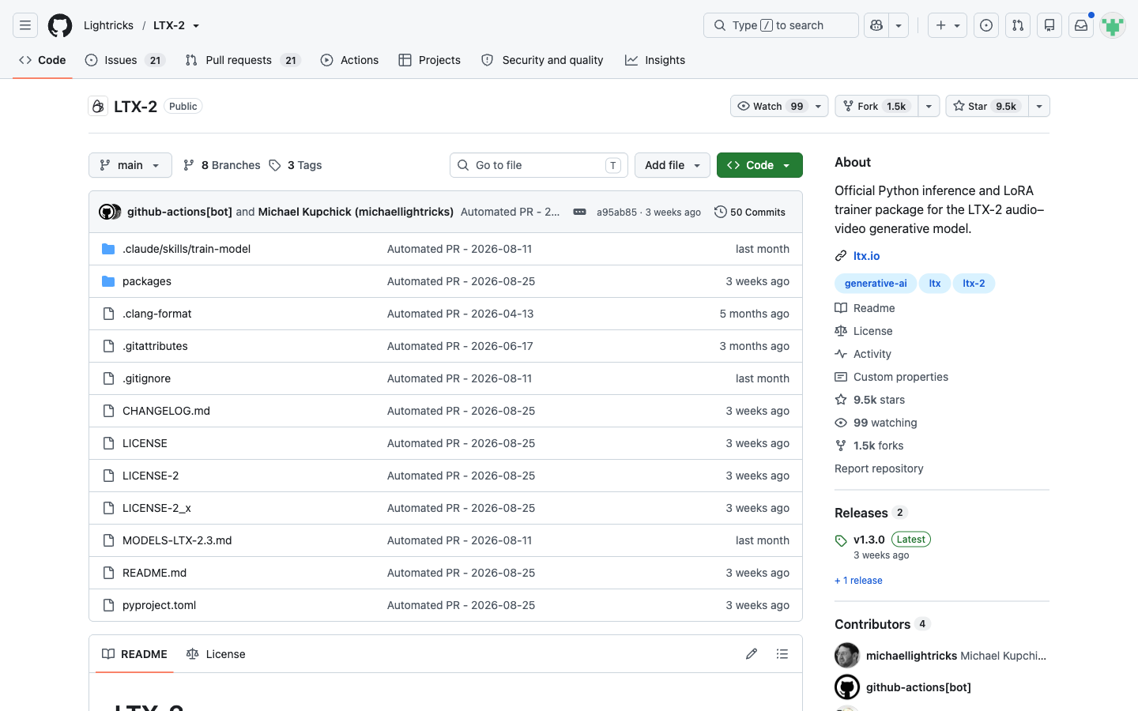Viewport: 1138px width, 711px height.
Task: View 8 Branches link
Action: click(221, 165)
